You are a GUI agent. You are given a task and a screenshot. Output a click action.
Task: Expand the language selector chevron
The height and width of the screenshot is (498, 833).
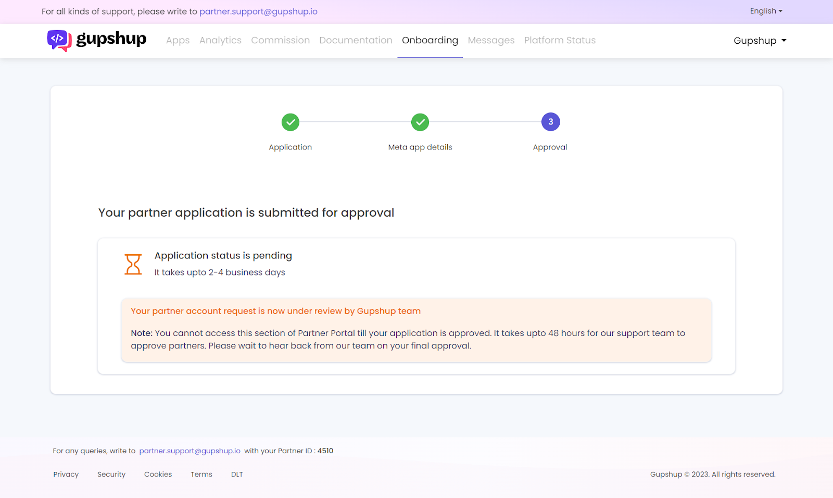click(780, 10)
